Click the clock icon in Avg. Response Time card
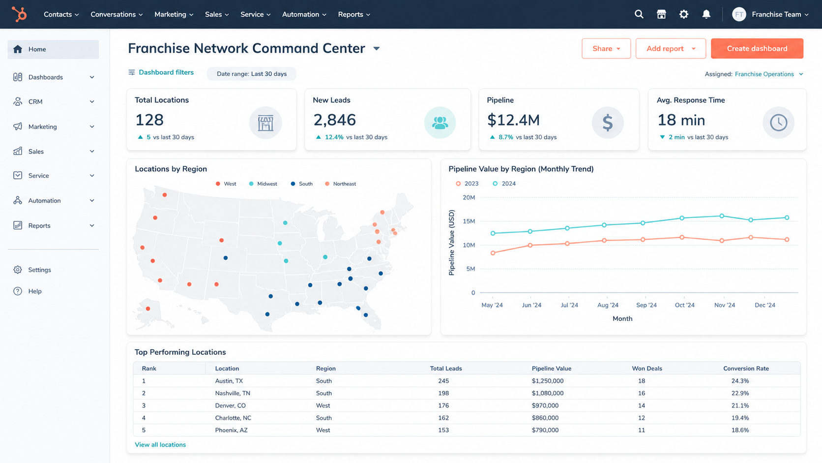The width and height of the screenshot is (822, 463). 779,123
